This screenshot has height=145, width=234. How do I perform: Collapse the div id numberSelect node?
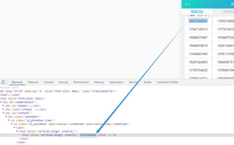(x=1, y=102)
